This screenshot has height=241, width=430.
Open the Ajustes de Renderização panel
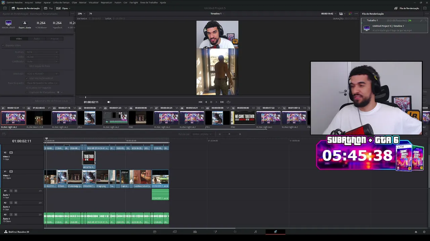pos(26,8)
